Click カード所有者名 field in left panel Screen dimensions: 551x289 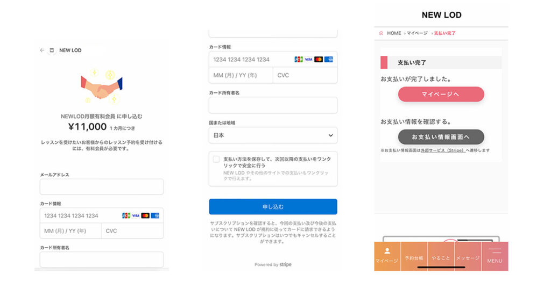pyautogui.click(x=102, y=259)
